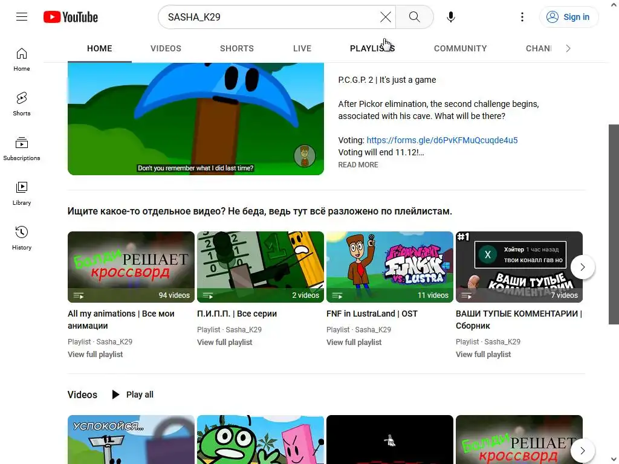Screen dimensions: 619x464
Task: Open the P.C.G.P. 2 video title
Action: [387, 80]
